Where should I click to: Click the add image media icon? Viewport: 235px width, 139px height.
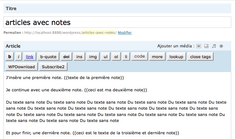(x=199, y=46)
